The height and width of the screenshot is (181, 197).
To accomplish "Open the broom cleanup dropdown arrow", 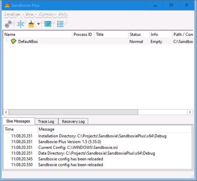I will 38,24.
